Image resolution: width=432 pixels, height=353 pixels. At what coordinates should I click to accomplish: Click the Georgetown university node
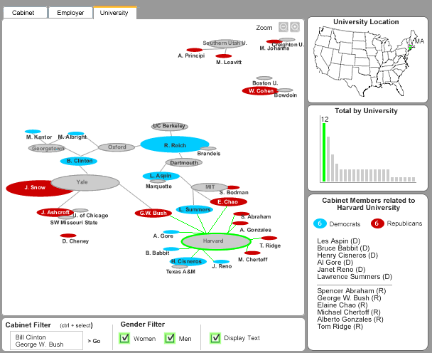point(47,148)
